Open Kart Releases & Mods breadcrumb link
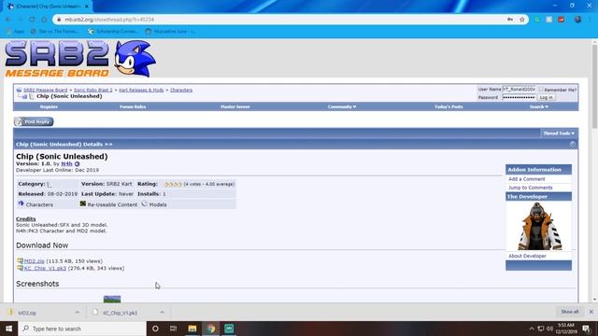Image resolution: width=598 pixels, height=336 pixels. [x=141, y=91]
